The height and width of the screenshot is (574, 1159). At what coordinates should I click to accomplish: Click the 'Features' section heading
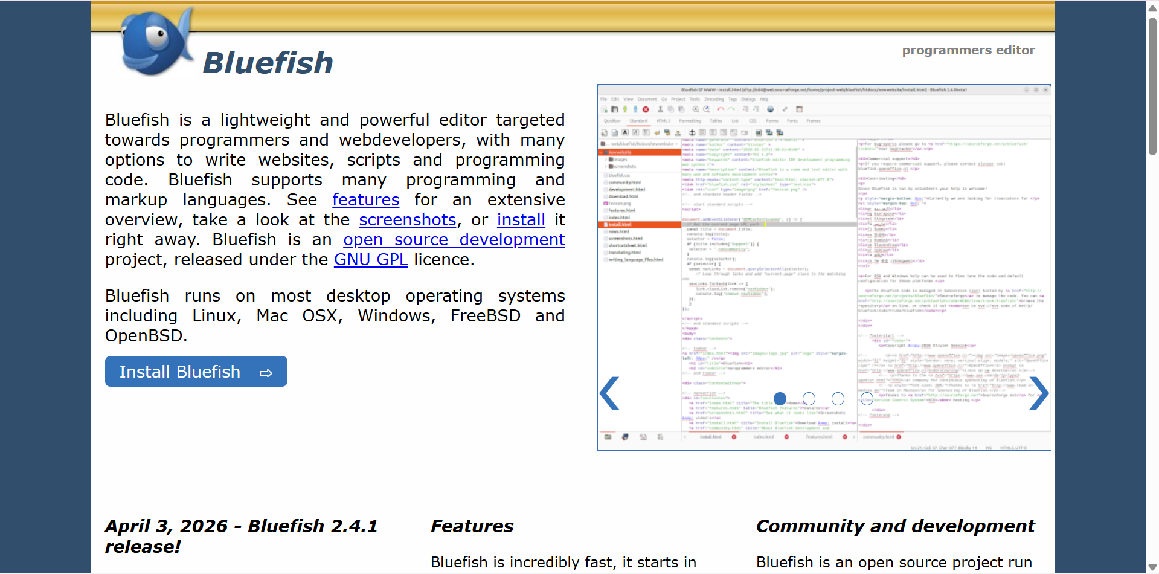pos(472,526)
